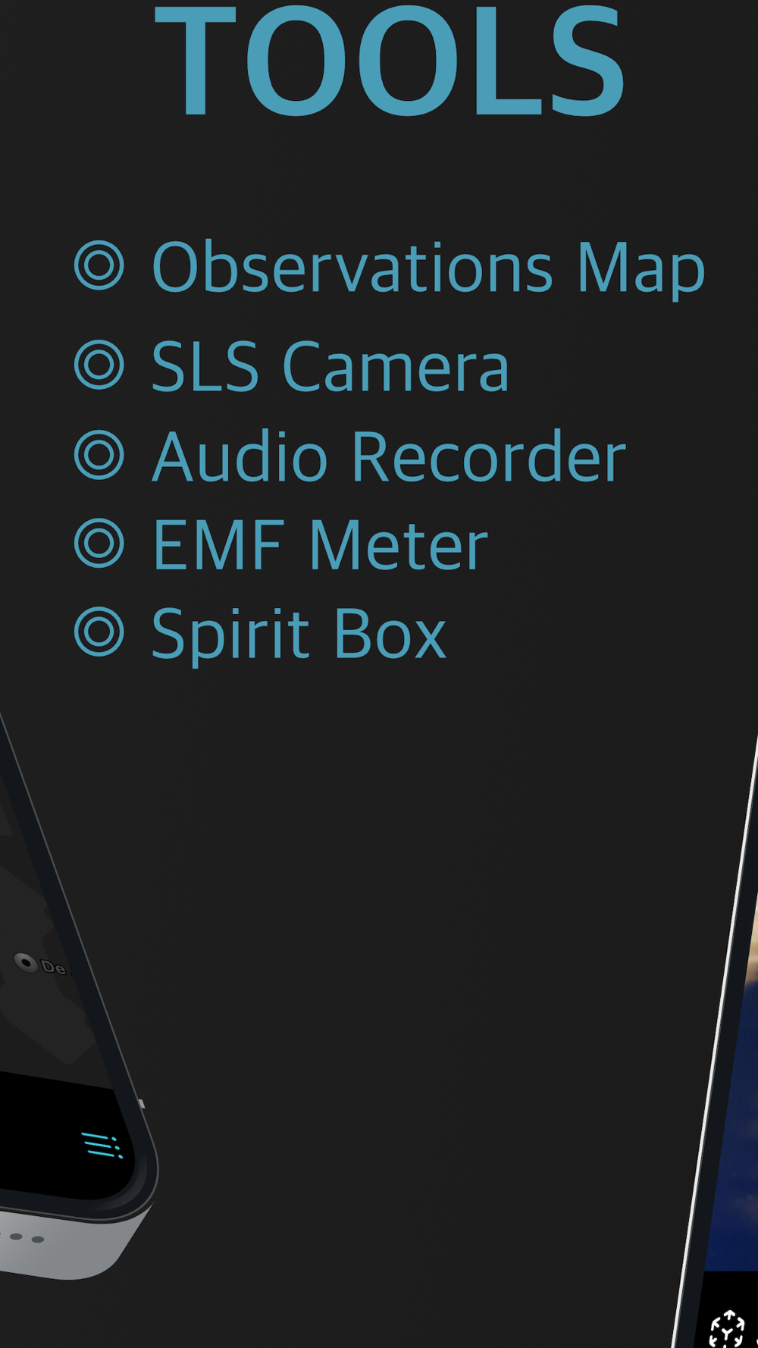
Task: Select the Spirit Box text label
Action: click(x=299, y=634)
